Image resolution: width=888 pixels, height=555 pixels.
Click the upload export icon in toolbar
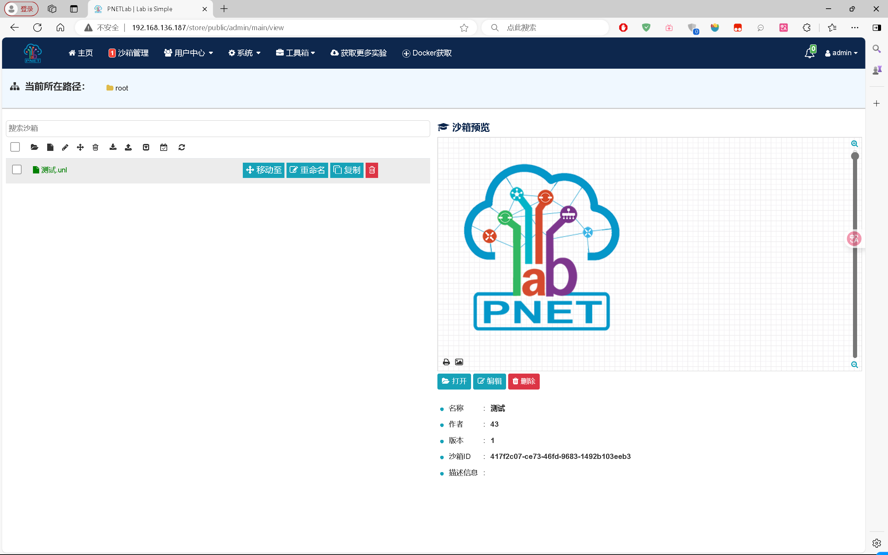point(128,147)
